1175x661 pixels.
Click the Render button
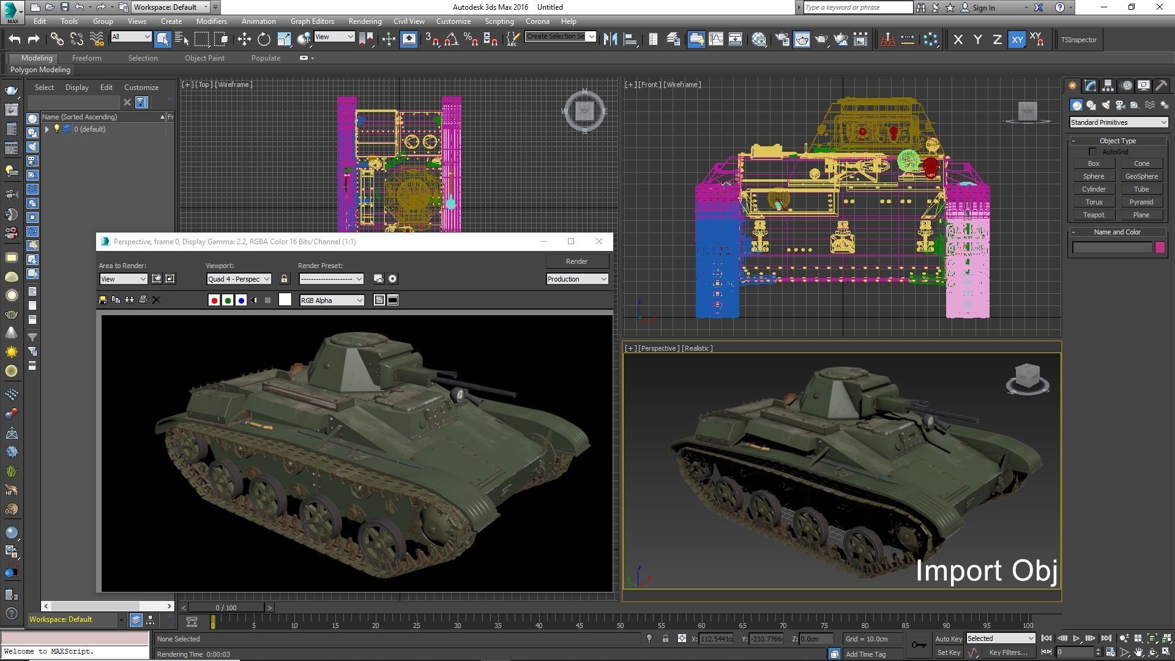[x=576, y=261]
